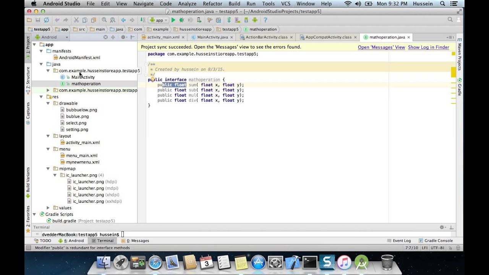Viewport: 489px width, 275px height.
Task: Select mynewmenu.xml in the project tree
Action: [83, 162]
